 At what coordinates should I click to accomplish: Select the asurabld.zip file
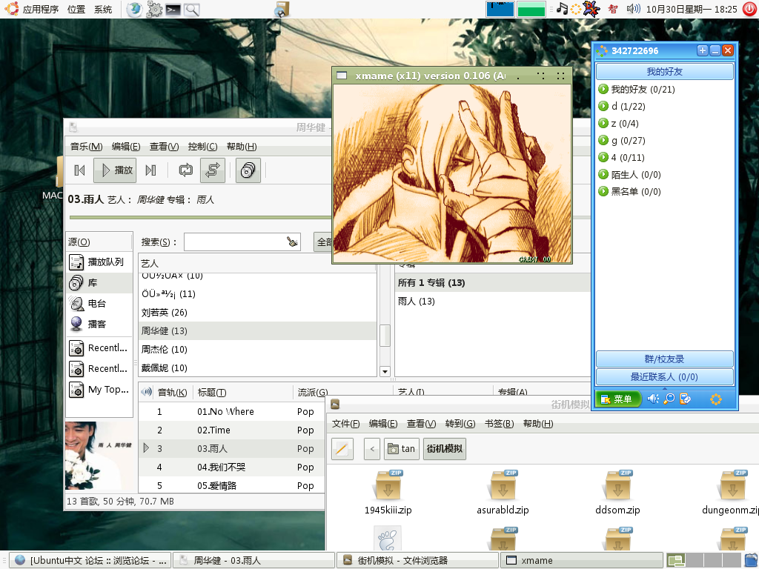pos(503,493)
